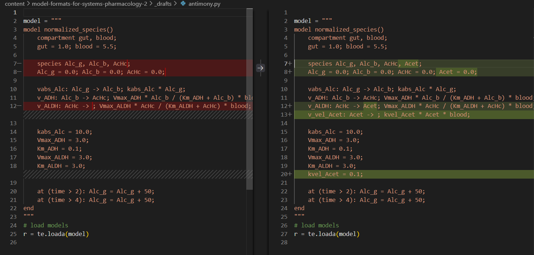Viewport: 534px width, 255px height.
Task: Click the revert change arrow button
Action: [260, 67]
